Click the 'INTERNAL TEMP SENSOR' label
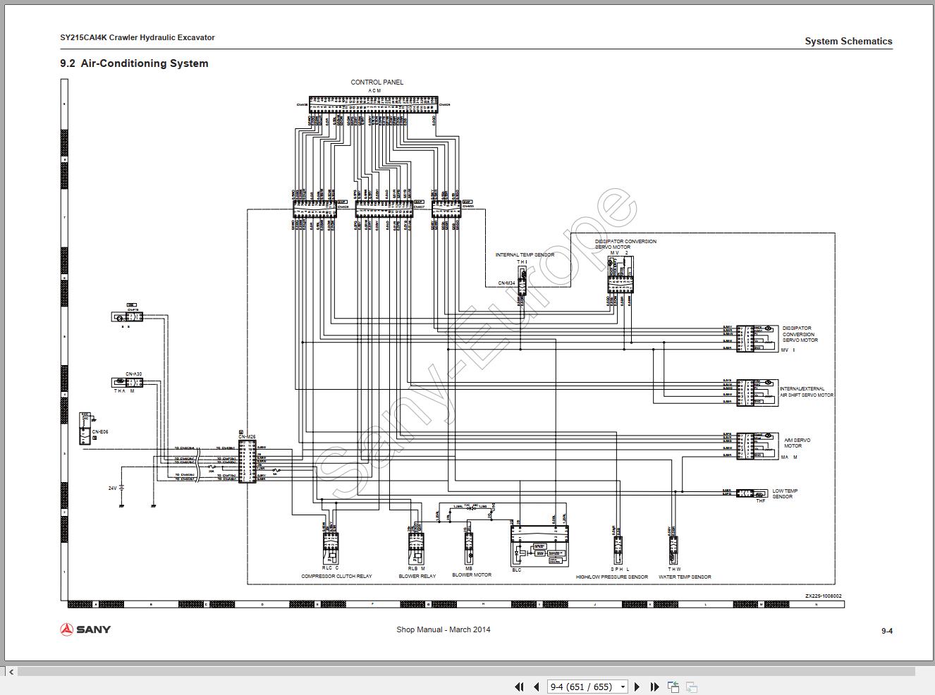 (525, 255)
